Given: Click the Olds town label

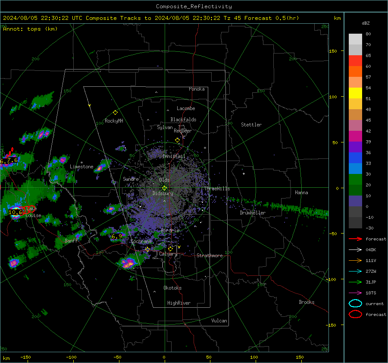Looking at the screenshot, I should 164,180.
